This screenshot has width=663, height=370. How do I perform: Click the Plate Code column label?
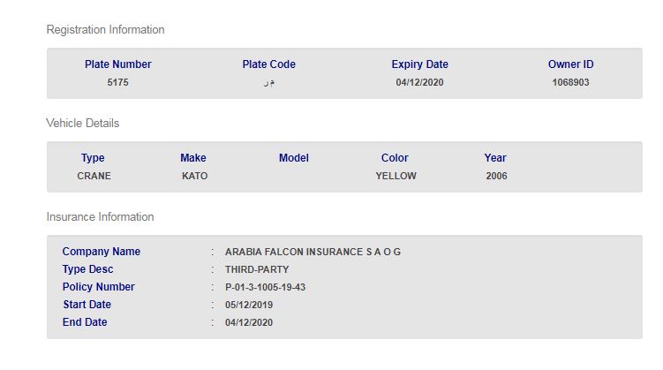(268, 64)
